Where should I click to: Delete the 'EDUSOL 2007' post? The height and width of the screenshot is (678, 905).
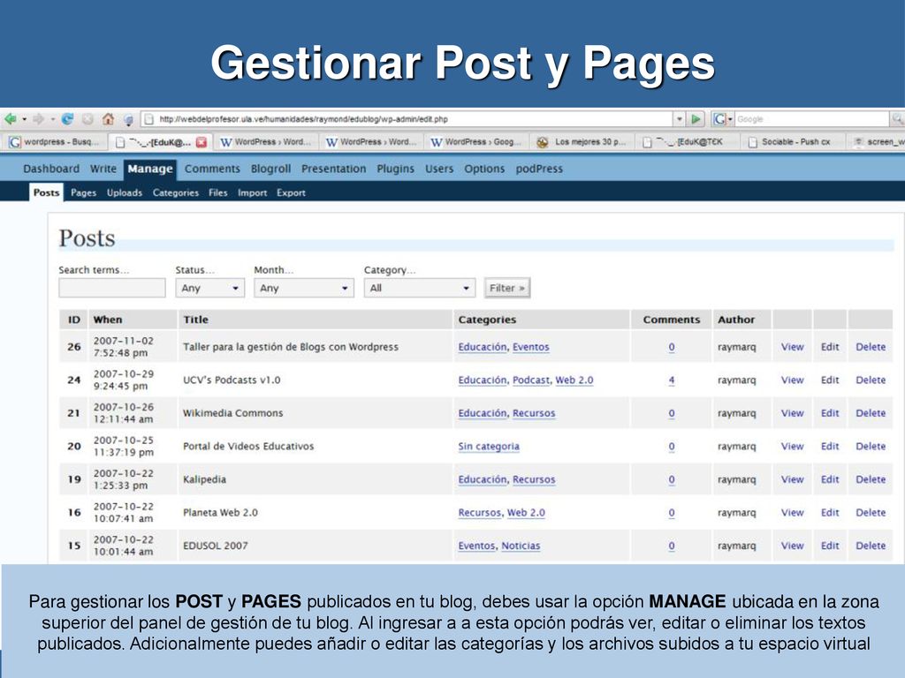871,546
